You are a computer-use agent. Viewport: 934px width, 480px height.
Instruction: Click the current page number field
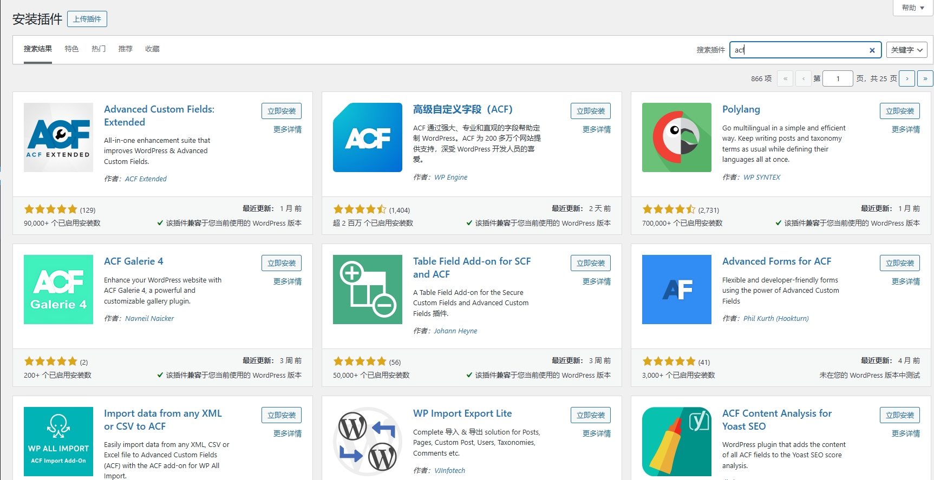(838, 78)
